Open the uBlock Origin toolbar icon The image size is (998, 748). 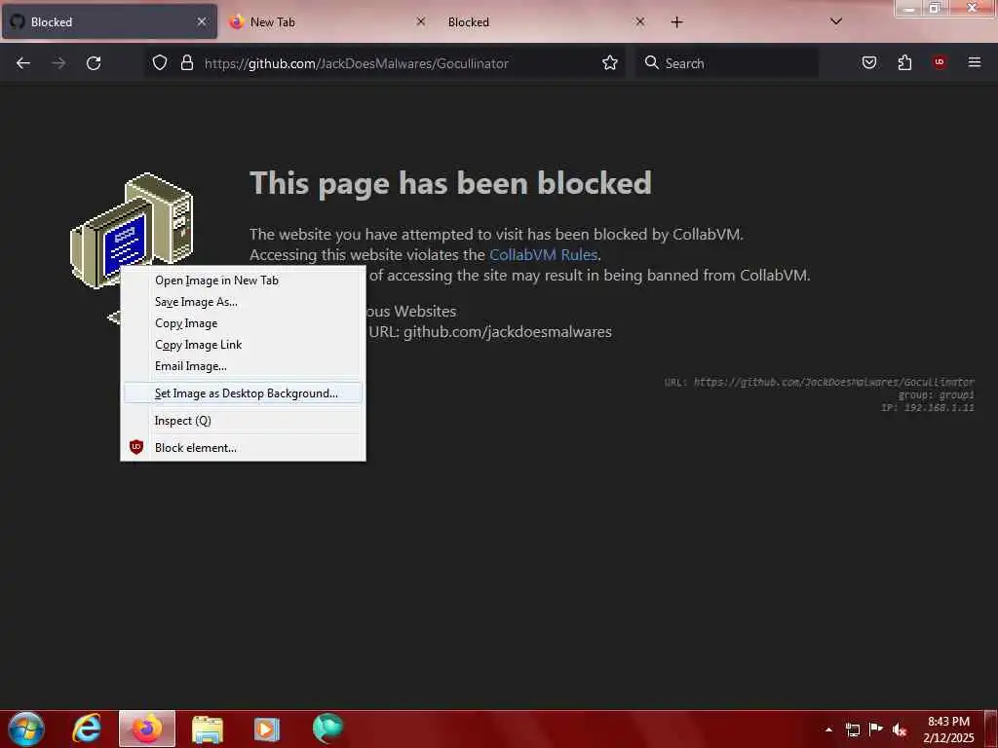[x=940, y=63]
